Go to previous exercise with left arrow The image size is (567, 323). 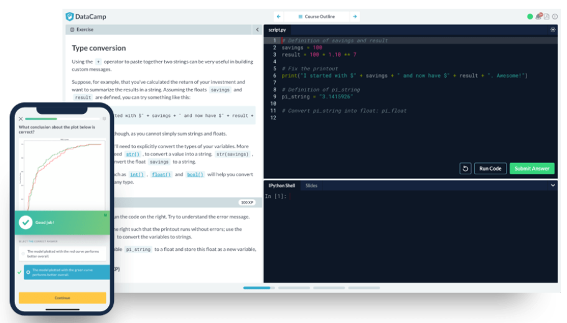pos(278,17)
